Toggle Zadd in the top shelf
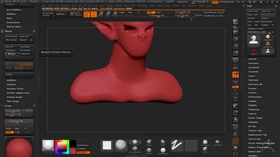Image resolution: width=280 pixels, height=157 pixels. click(x=150, y=12)
